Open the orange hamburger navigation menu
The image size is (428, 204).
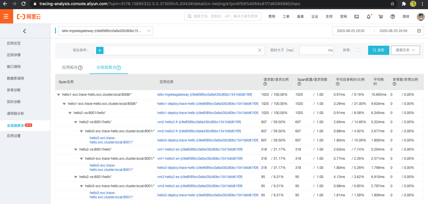[x=6, y=17]
